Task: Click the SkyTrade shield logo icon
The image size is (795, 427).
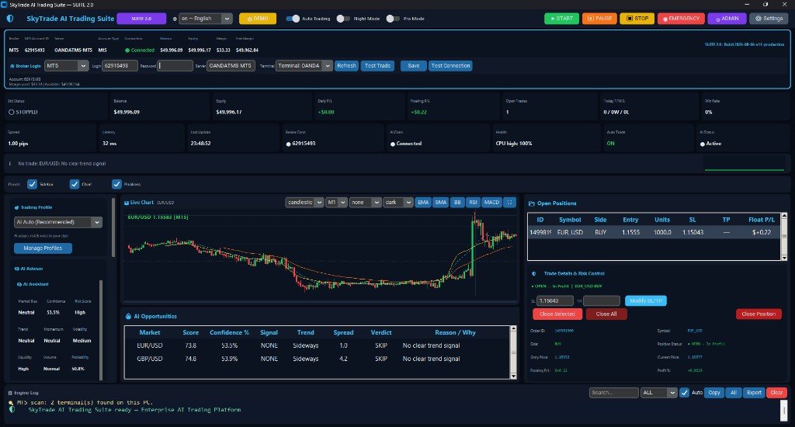Action: pos(10,19)
